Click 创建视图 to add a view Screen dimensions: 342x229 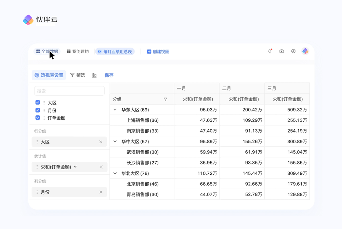158,52
